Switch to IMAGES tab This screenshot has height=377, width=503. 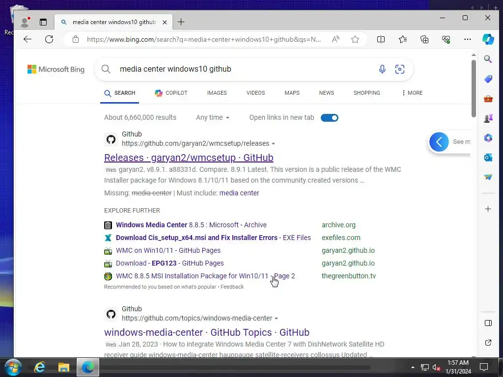(x=217, y=93)
